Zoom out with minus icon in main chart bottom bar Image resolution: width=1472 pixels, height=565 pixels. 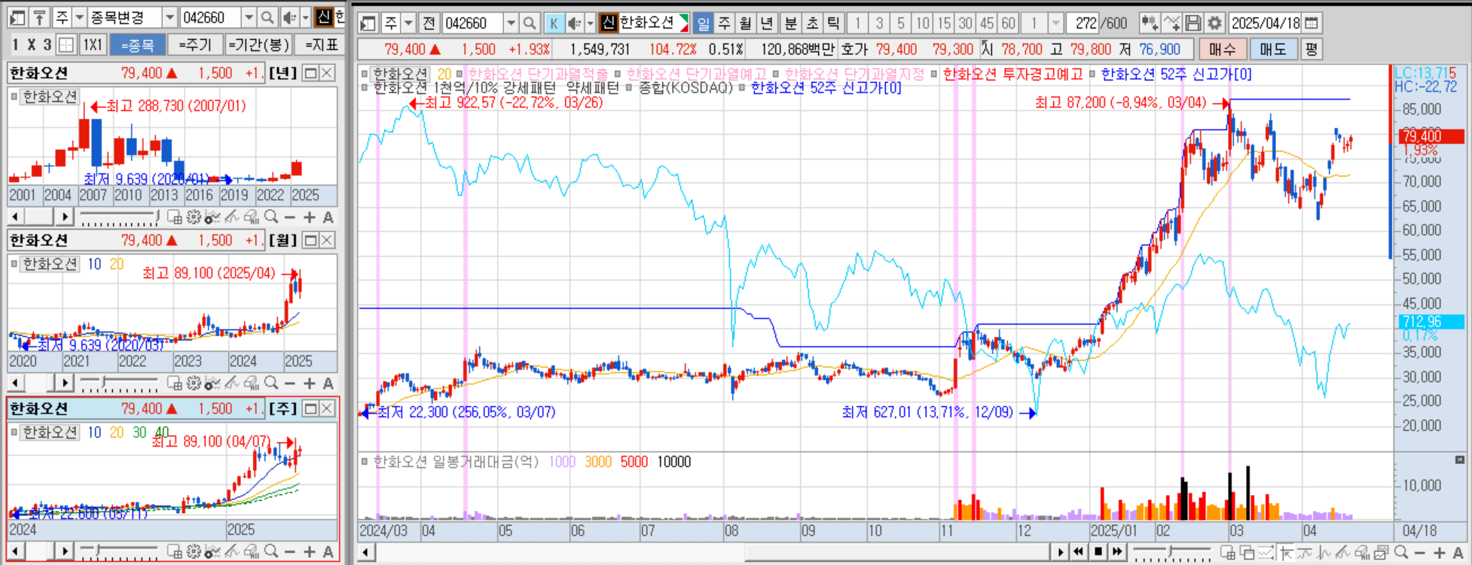click(x=1419, y=553)
